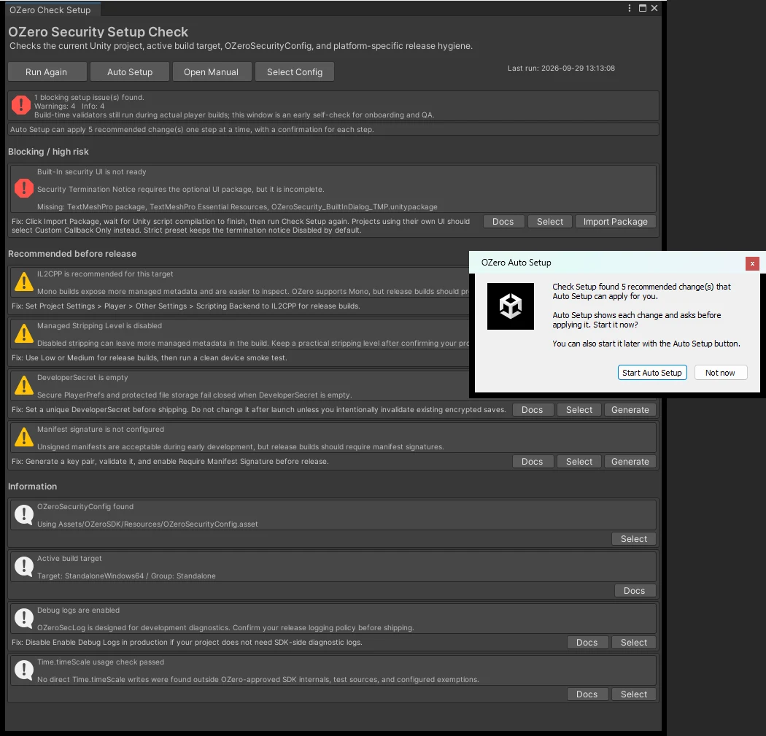Open the manual via Open Manual
The height and width of the screenshot is (736, 766).
click(x=211, y=71)
